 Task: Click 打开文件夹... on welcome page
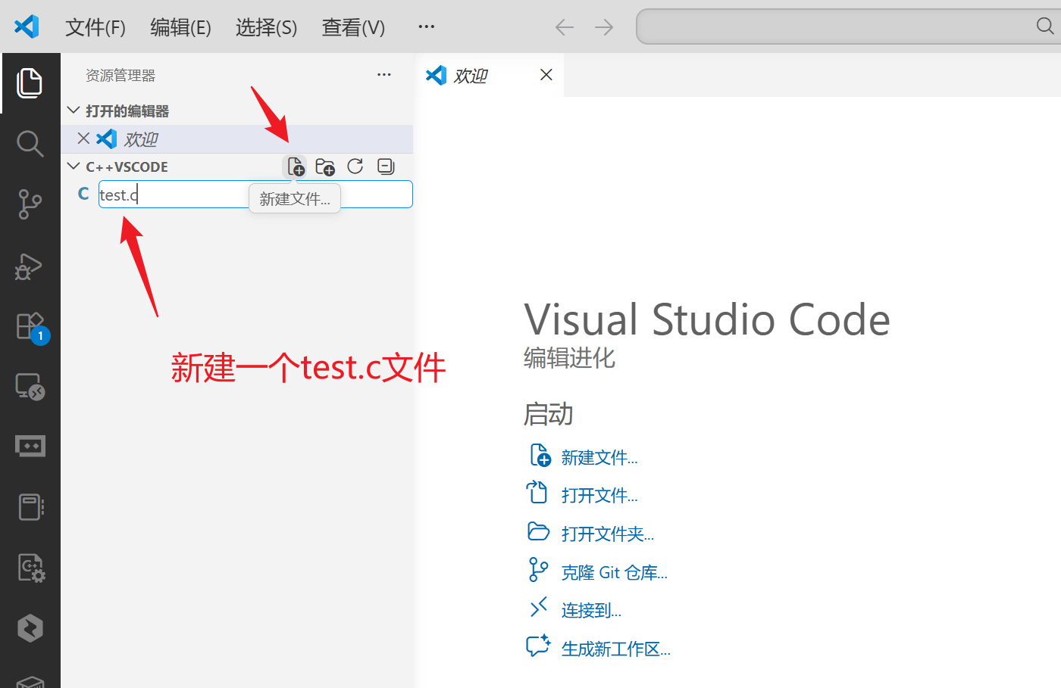(608, 534)
